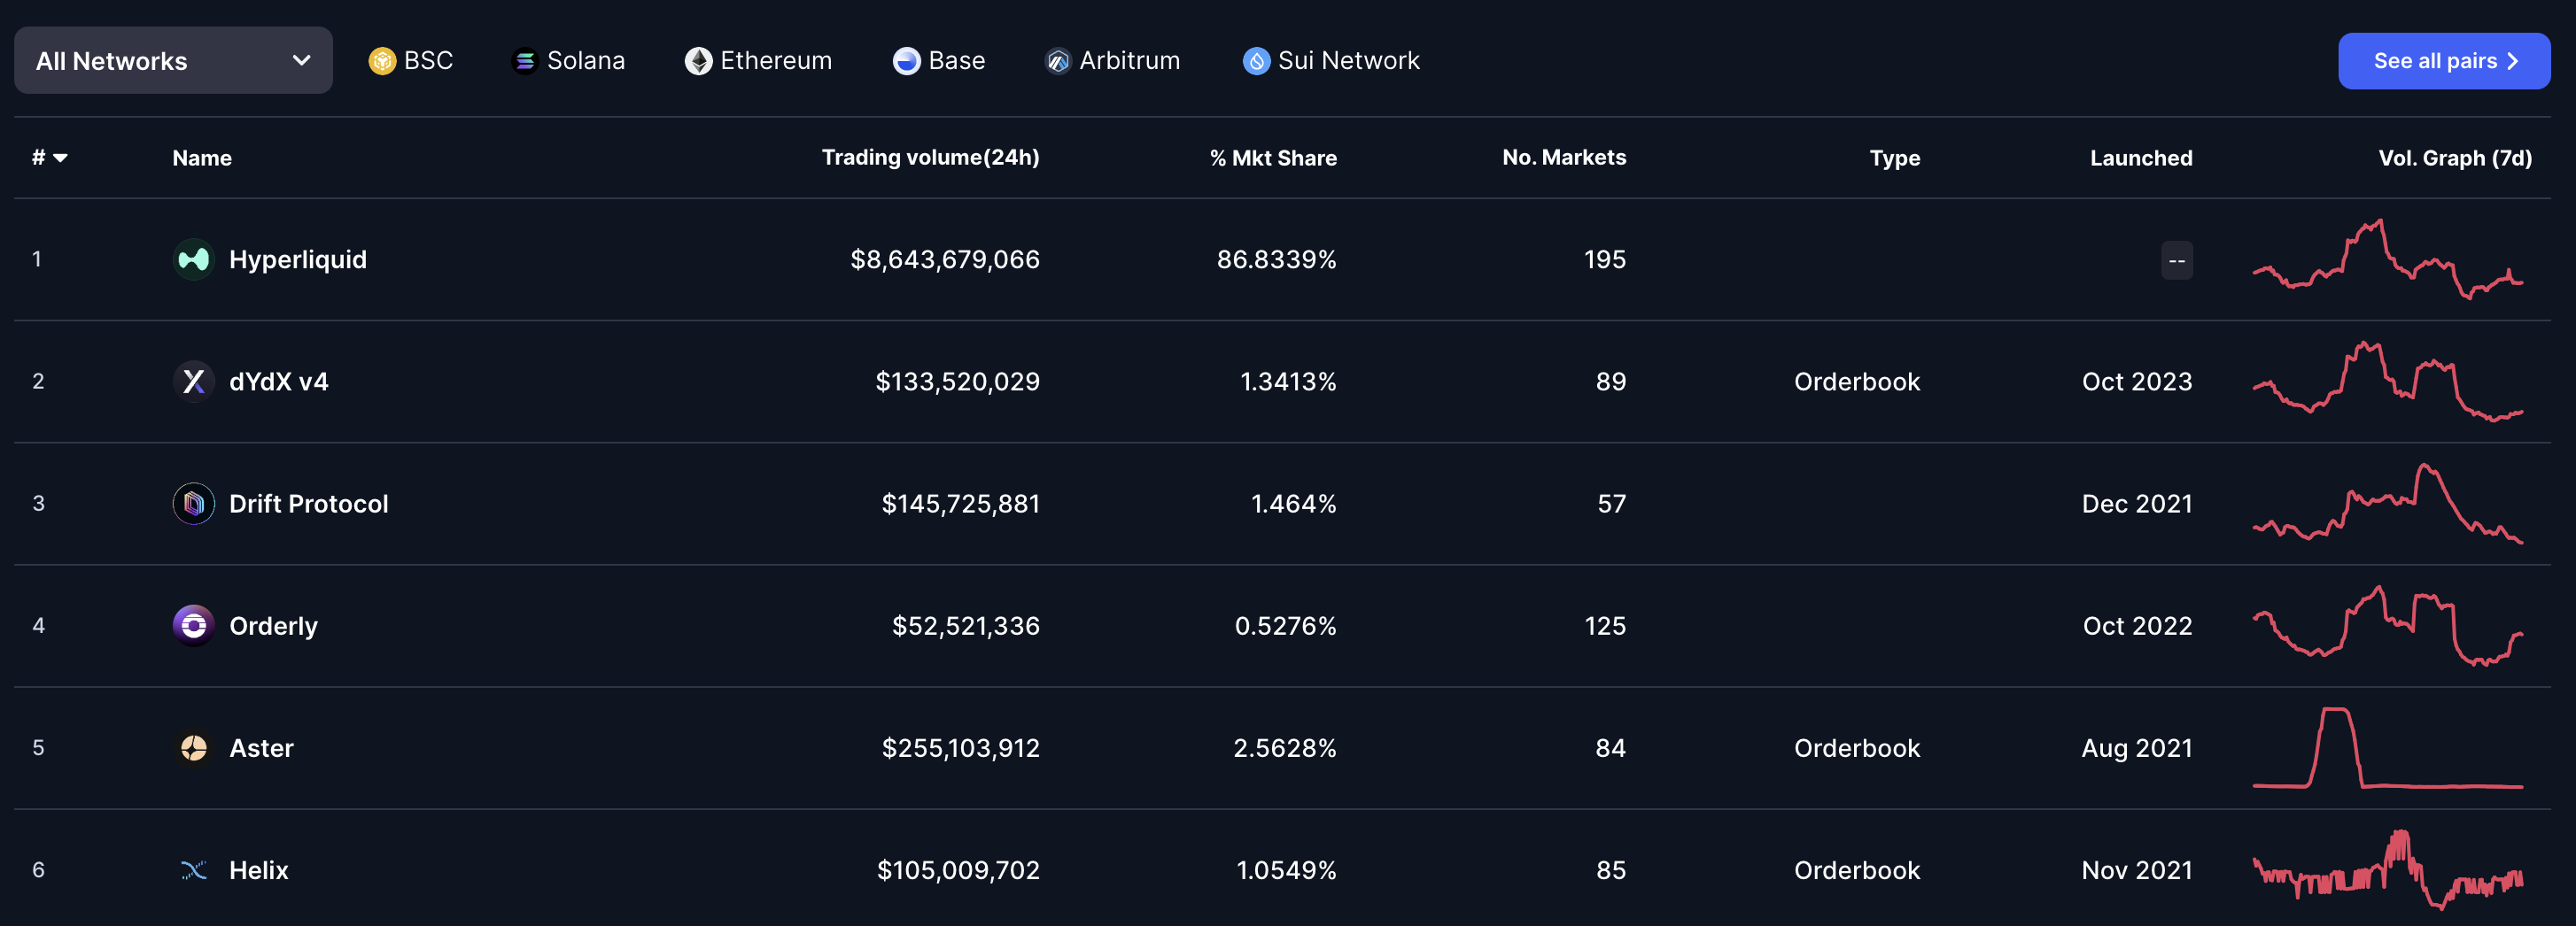Sort by Trading volume(24h) column
The image size is (2576, 926).
pos(929,158)
